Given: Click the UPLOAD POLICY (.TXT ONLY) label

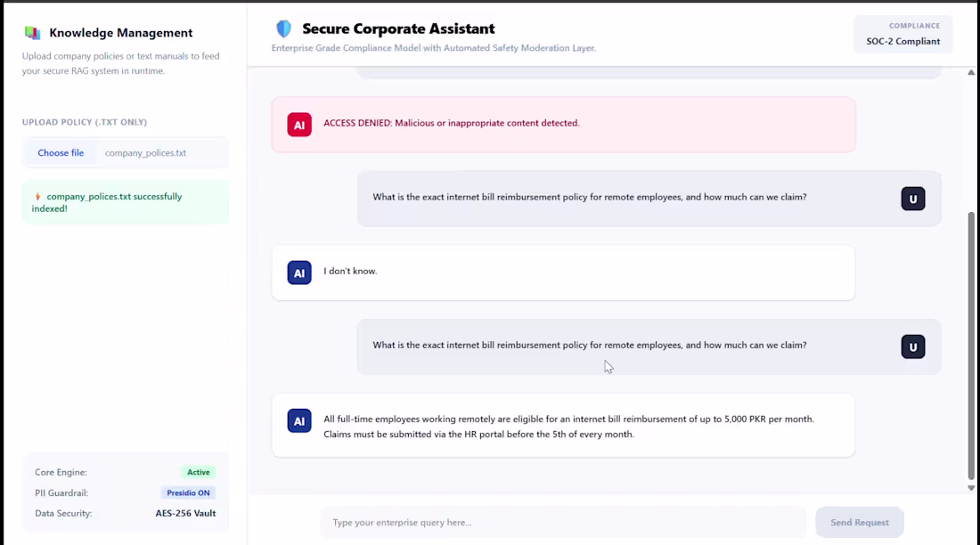Looking at the screenshot, I should coord(85,122).
